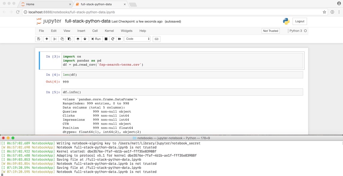Check kernel status via Python 3 indicator circle
Screen dimensions: 343x176
coord(305,31)
